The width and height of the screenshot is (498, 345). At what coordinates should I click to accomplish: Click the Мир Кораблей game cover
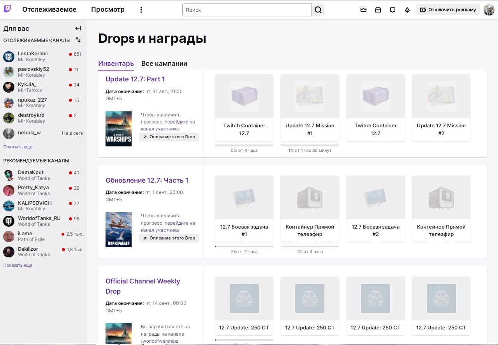click(x=118, y=230)
